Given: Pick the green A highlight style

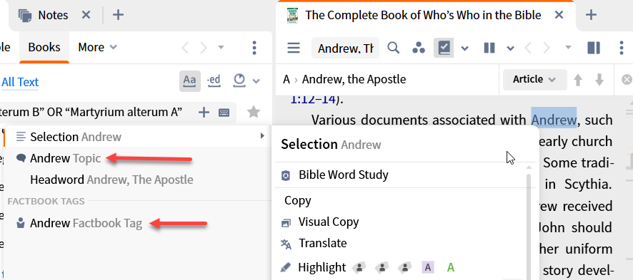Looking at the screenshot, I should coord(451,267).
